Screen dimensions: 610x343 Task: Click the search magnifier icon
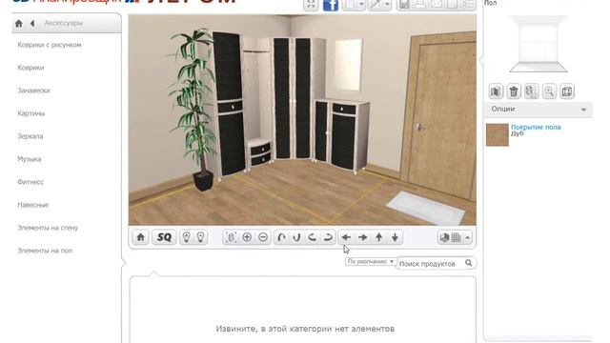[x=469, y=263]
